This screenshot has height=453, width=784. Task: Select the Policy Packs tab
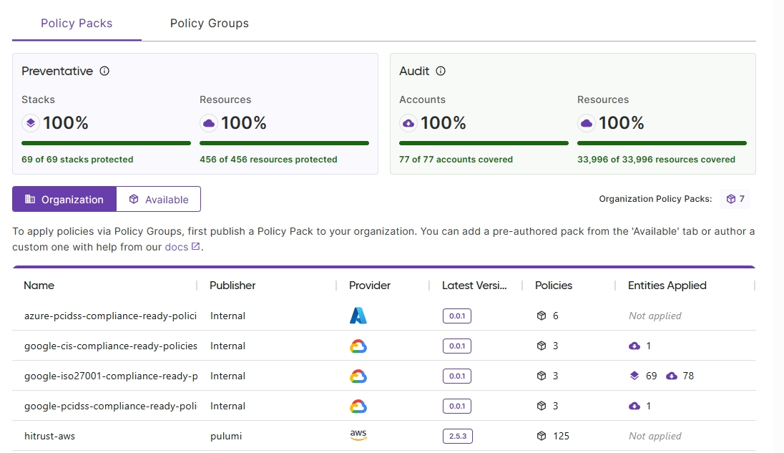pyautogui.click(x=76, y=23)
